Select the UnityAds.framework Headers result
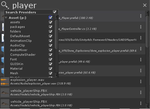Screen dimensions: 150x109 click(x=102, y=38)
